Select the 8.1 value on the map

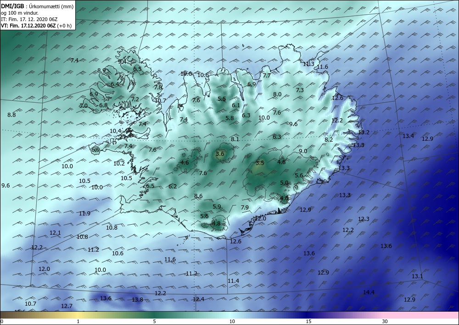click(235, 139)
